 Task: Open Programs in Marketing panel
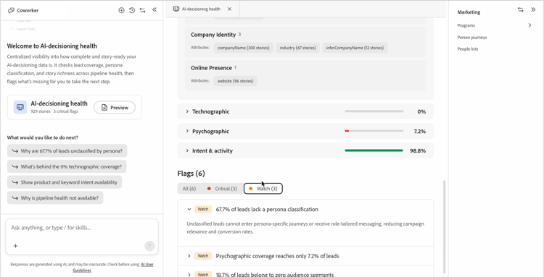click(466, 25)
